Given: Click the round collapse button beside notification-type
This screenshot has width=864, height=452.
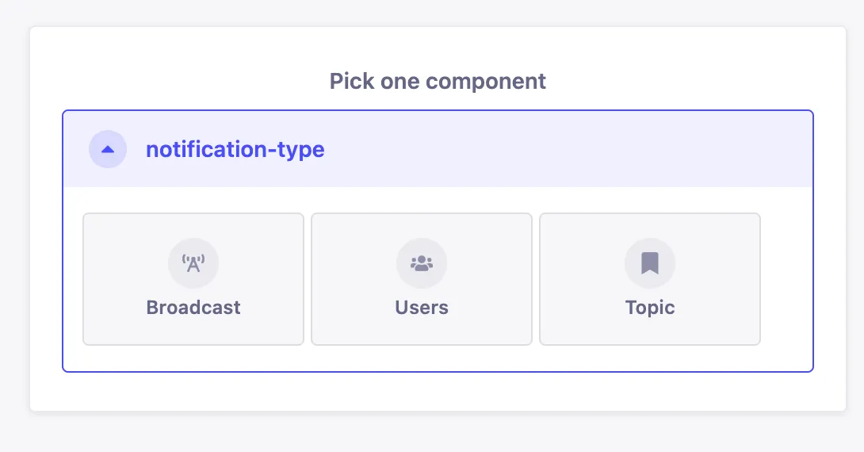Looking at the screenshot, I should (108, 149).
